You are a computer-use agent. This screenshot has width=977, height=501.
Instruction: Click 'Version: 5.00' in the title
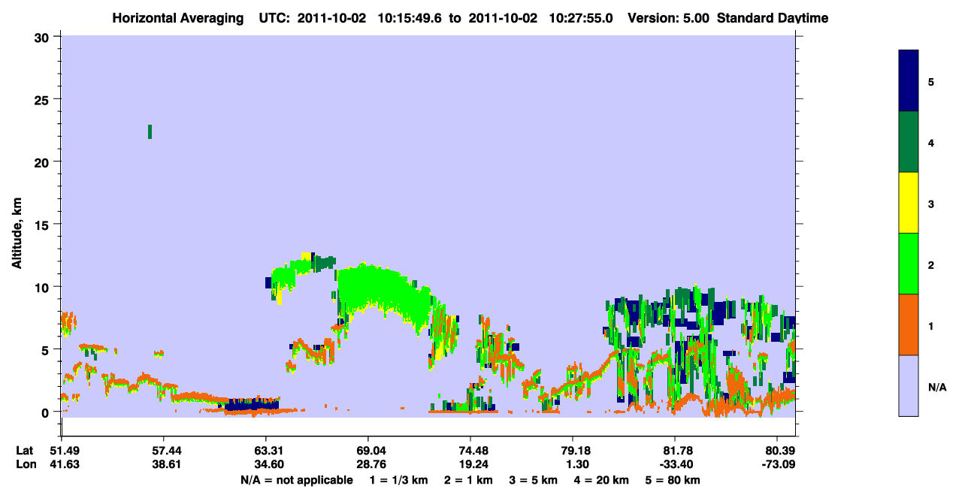tap(669, 18)
